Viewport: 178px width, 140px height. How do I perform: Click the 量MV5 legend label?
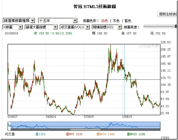point(74,134)
